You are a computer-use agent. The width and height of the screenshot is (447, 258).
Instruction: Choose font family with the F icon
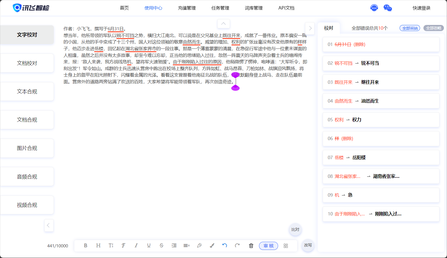pyautogui.click(x=123, y=246)
